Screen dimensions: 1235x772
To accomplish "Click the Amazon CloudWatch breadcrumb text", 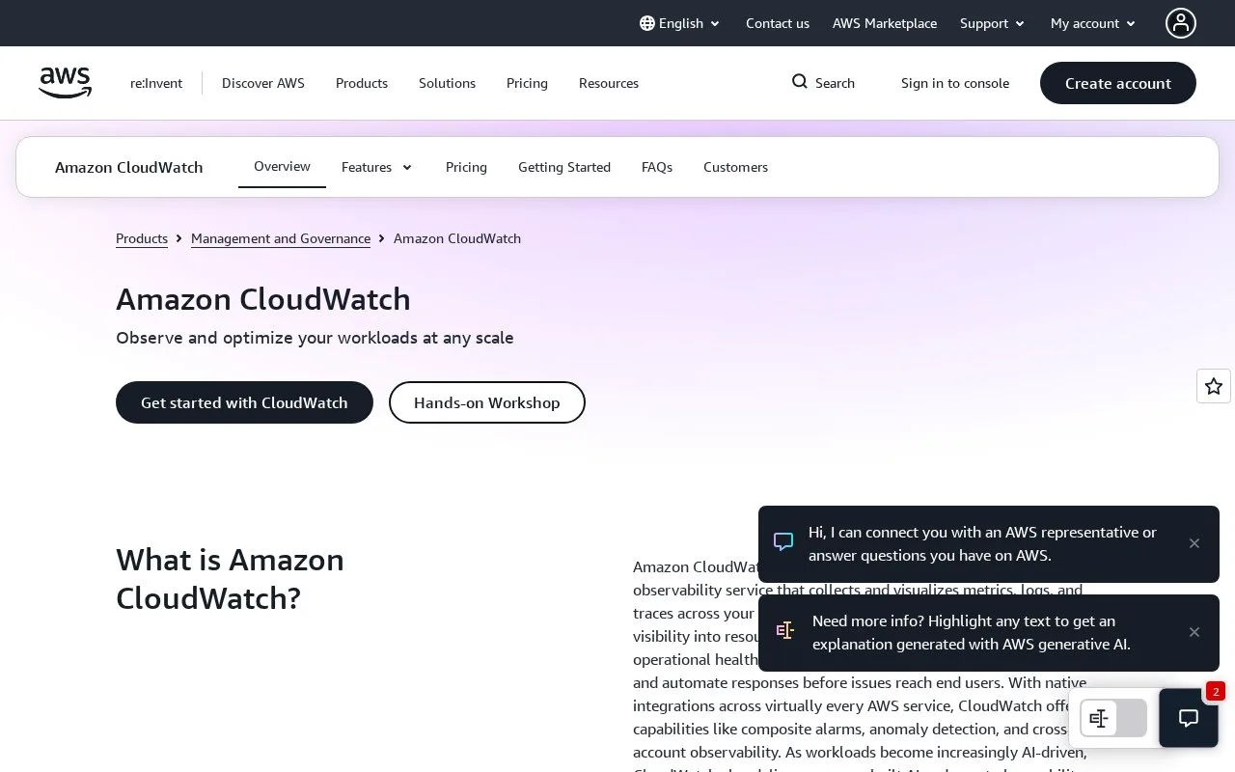I will pyautogui.click(x=457, y=238).
